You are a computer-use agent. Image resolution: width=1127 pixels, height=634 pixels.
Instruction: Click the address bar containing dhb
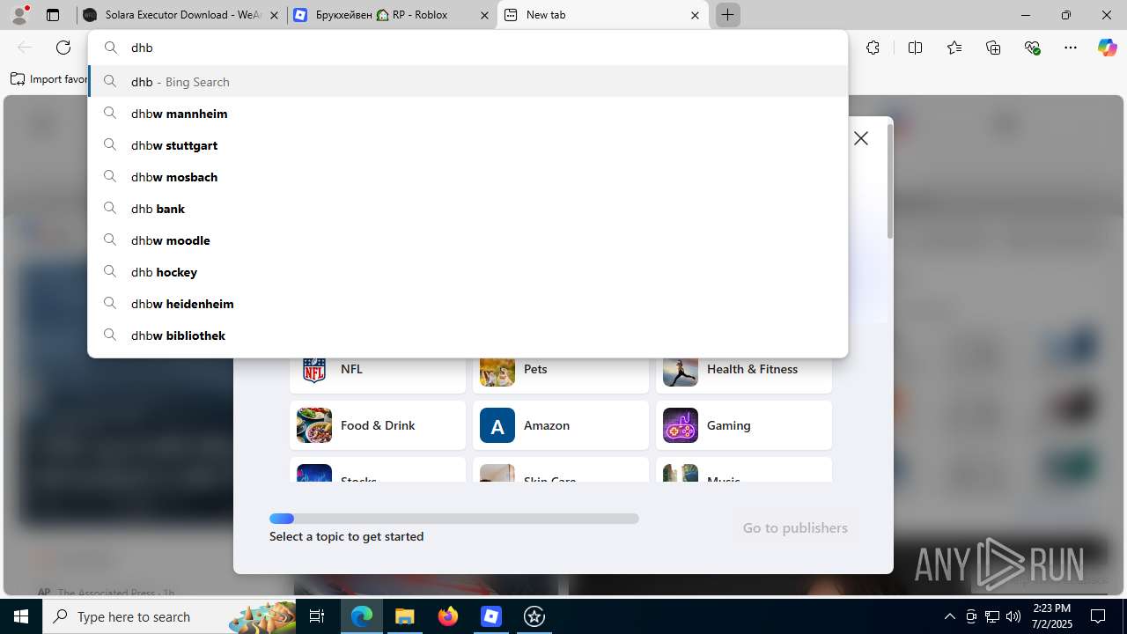pyautogui.click(x=468, y=48)
